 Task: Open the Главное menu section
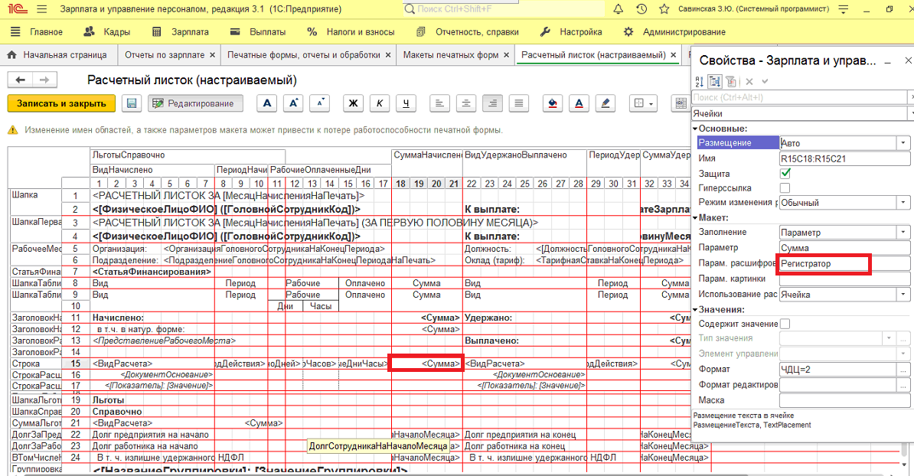[x=36, y=32]
